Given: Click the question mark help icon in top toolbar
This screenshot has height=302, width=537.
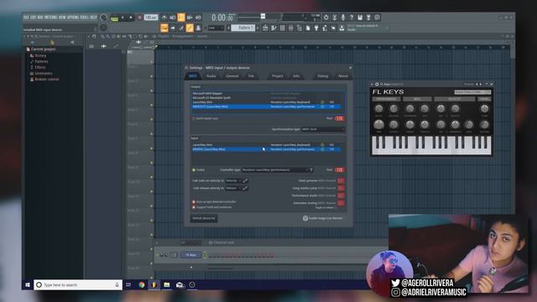Looking at the screenshot, I should coord(352,17).
